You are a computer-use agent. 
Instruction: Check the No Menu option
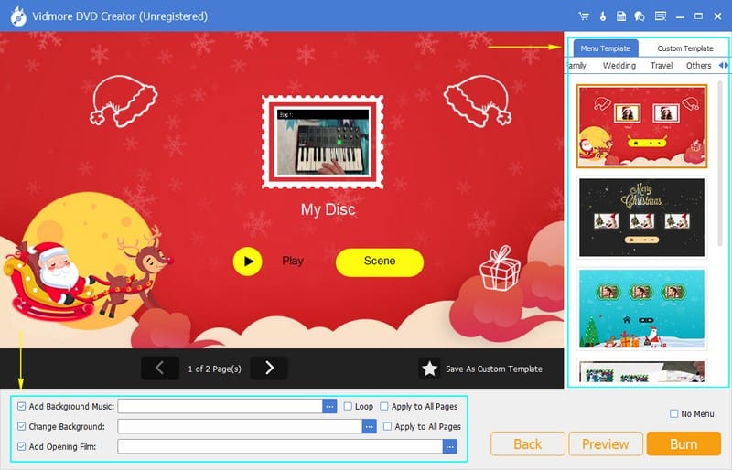tap(674, 414)
